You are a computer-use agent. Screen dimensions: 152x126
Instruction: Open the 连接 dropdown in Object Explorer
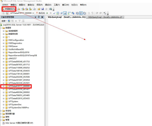(x=4, y=21)
